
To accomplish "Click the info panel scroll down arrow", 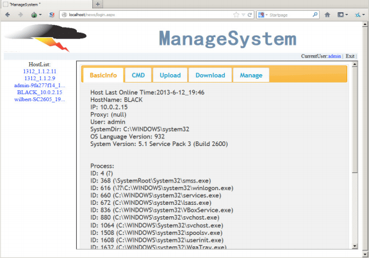I will coord(355,246).
